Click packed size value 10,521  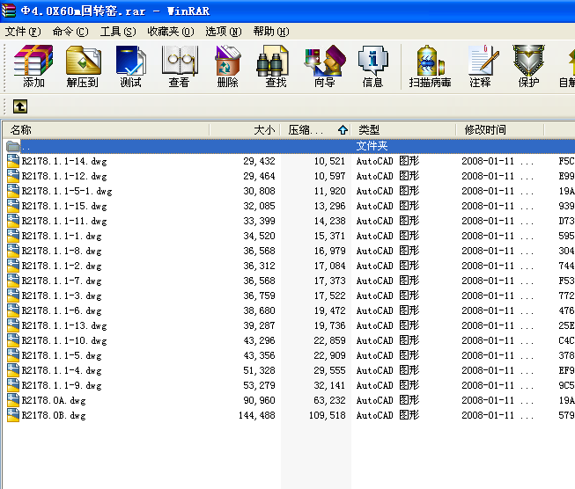click(329, 161)
